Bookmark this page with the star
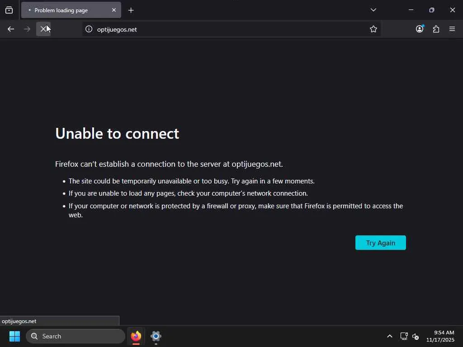This screenshot has height=347, width=463. (x=373, y=29)
